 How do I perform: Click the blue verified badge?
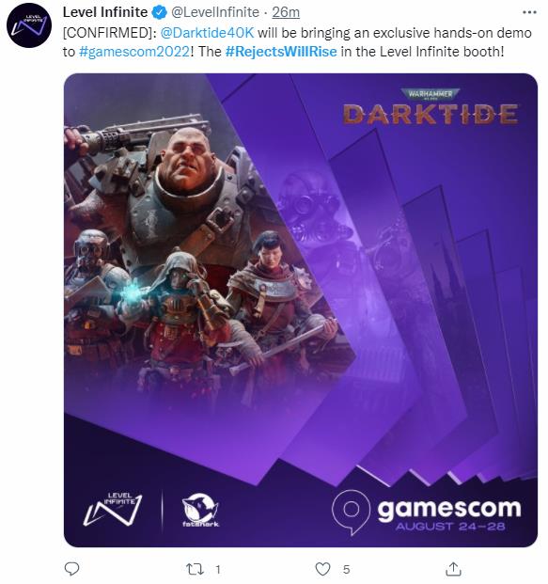160,12
